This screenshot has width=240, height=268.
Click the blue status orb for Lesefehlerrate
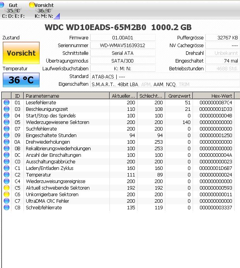coord(7,102)
